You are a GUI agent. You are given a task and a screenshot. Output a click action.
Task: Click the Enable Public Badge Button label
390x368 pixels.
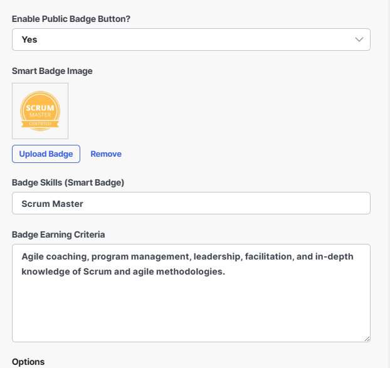(71, 19)
